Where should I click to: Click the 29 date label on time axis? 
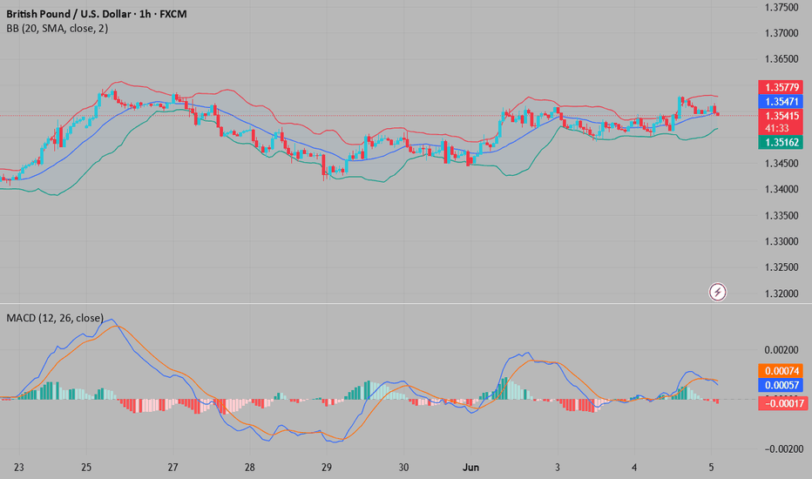point(326,468)
